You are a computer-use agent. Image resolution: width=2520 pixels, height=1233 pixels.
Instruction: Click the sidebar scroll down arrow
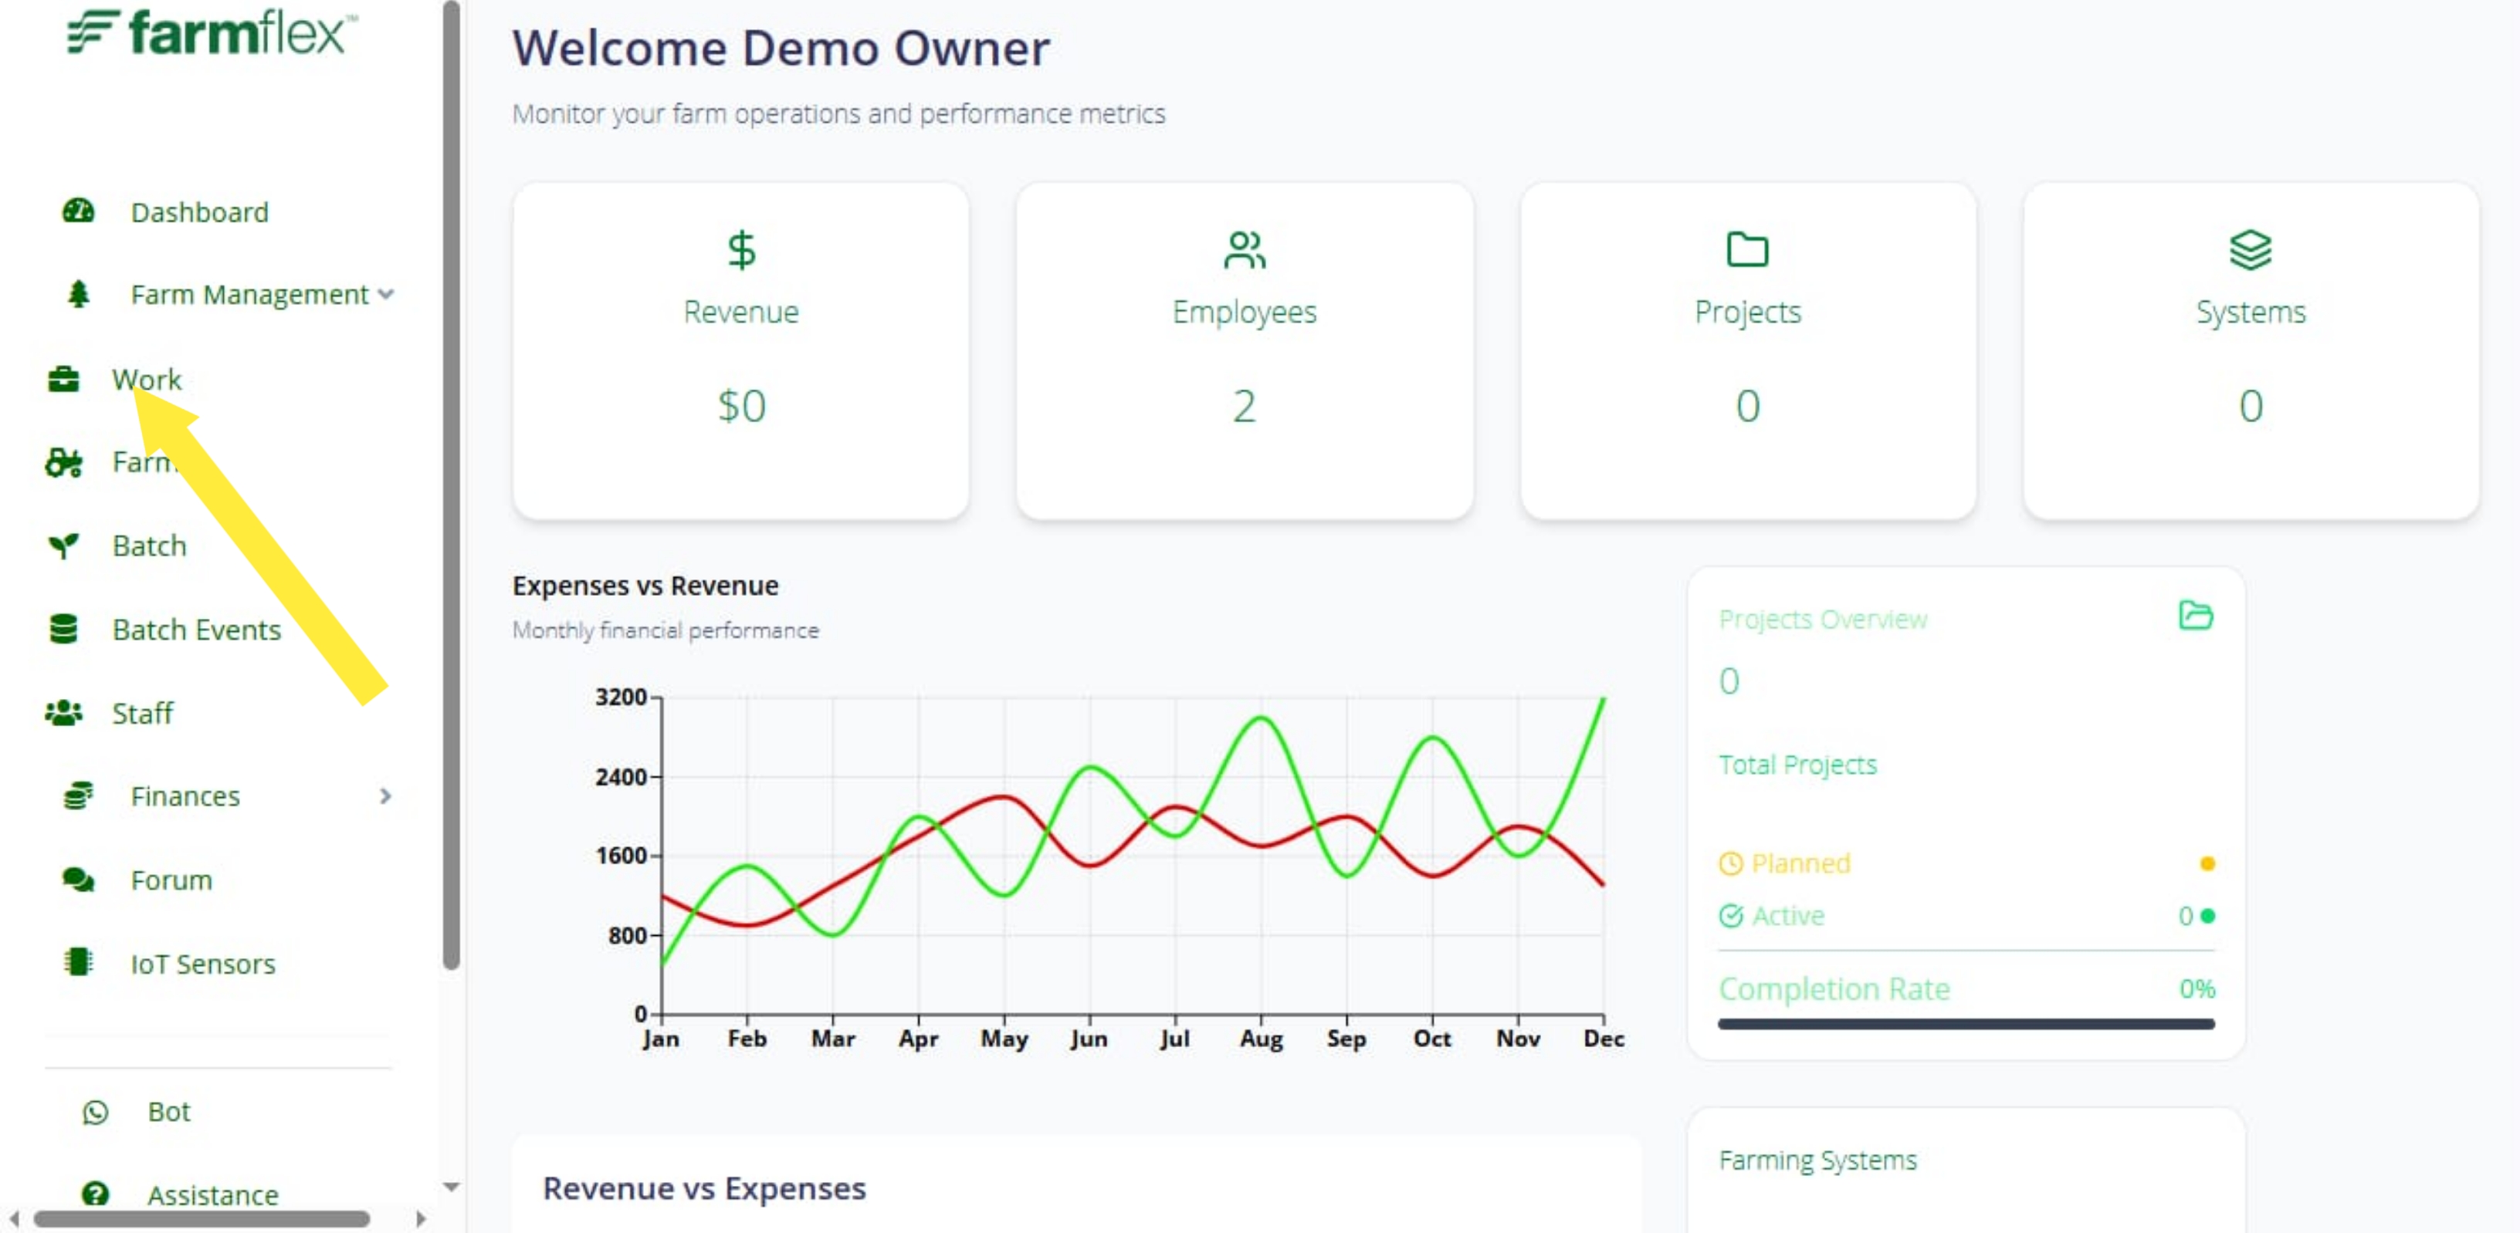pyautogui.click(x=451, y=1187)
